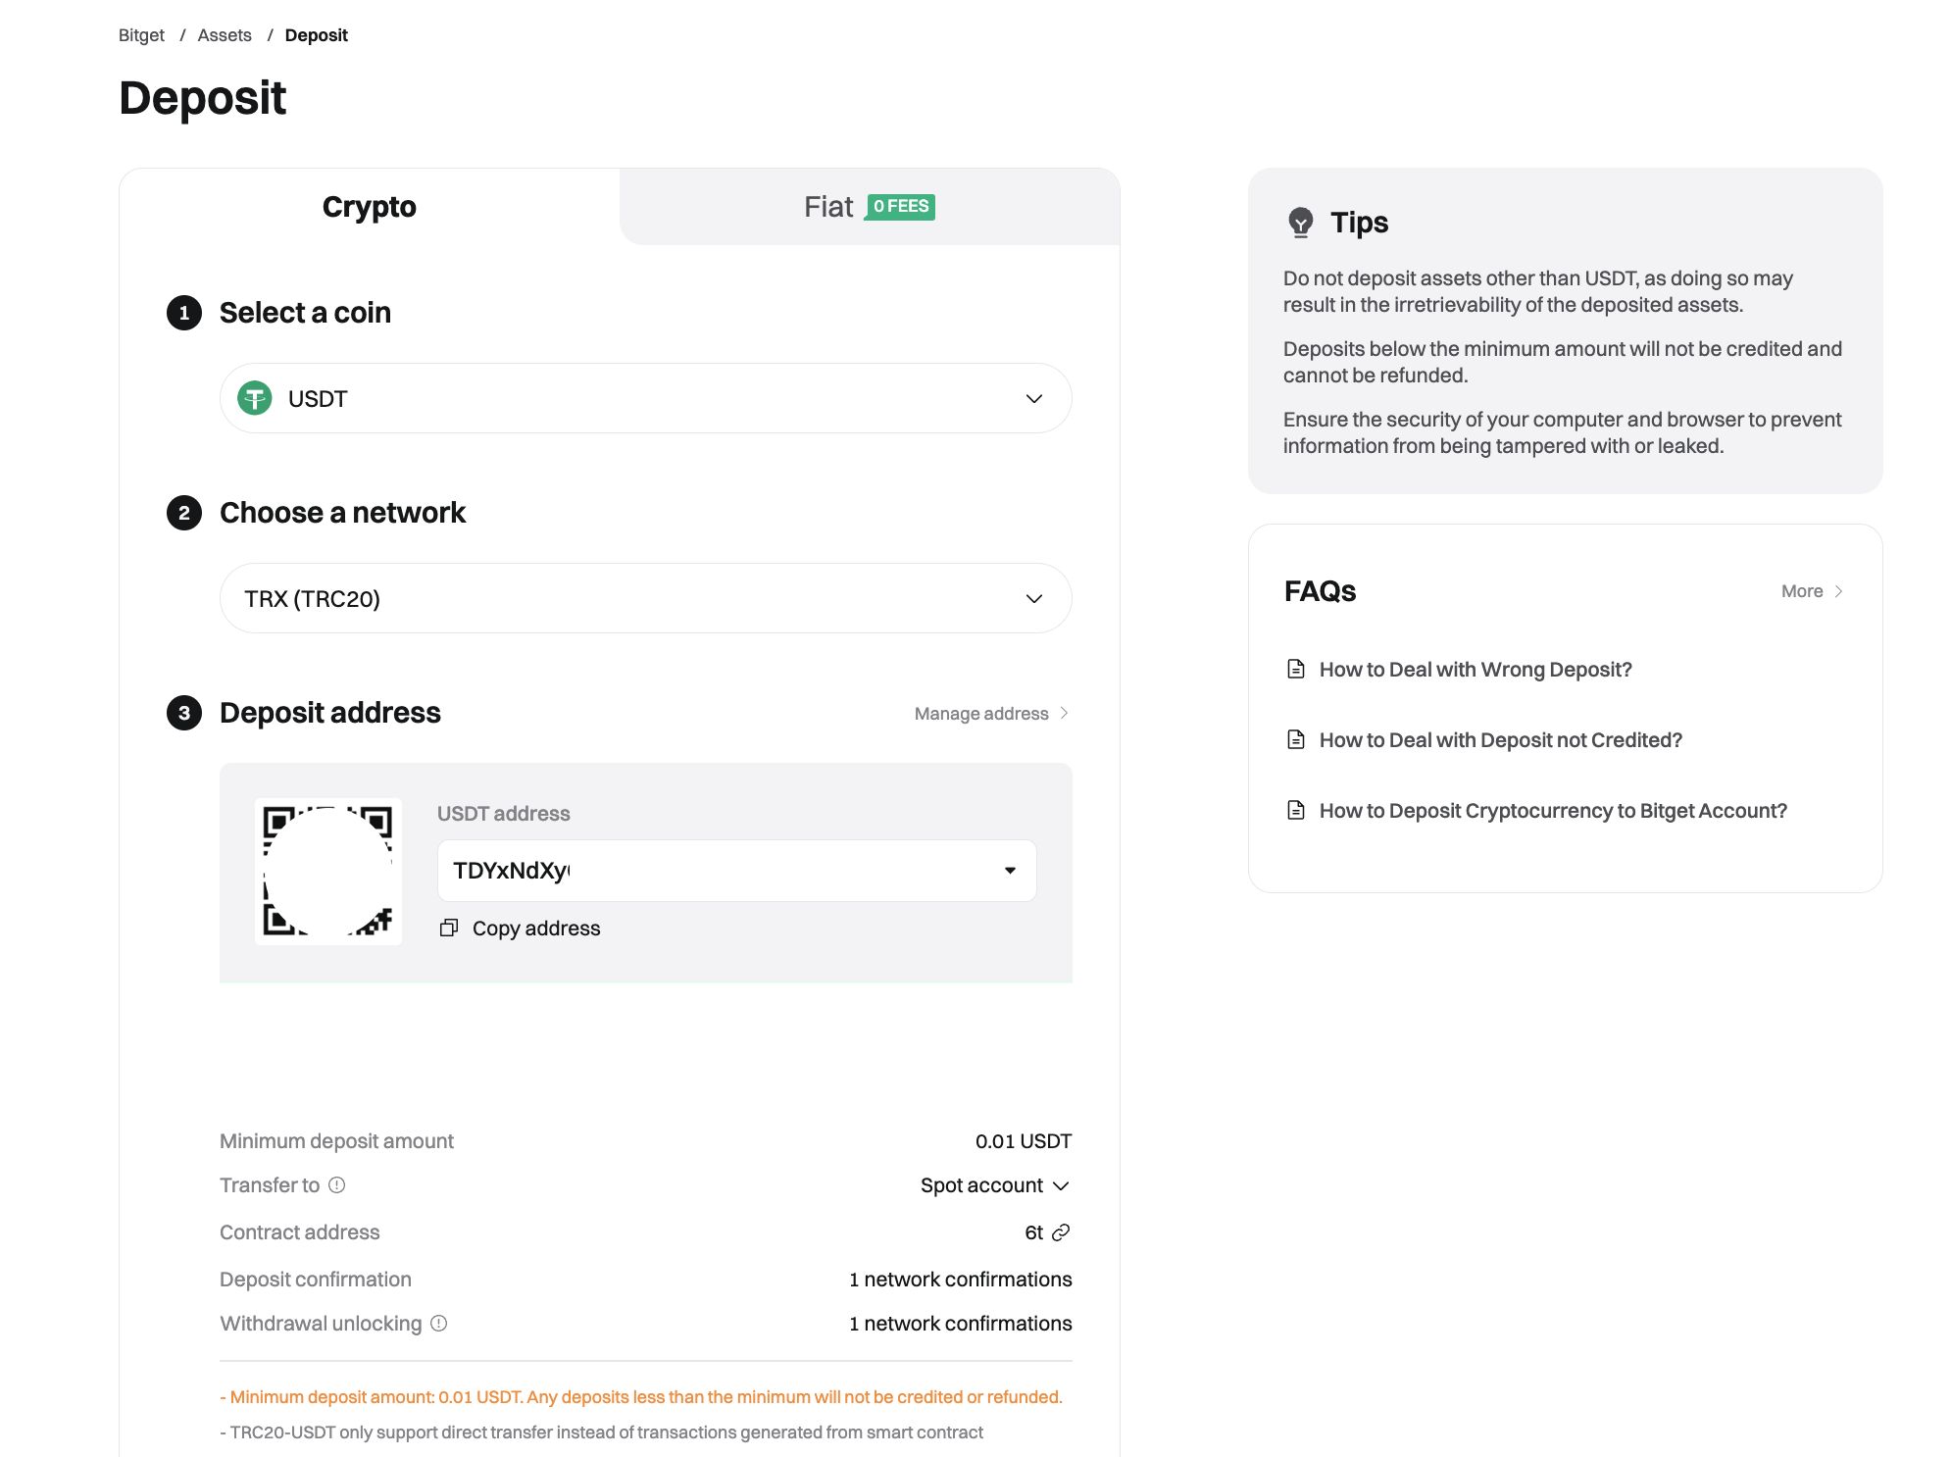The width and height of the screenshot is (1951, 1457).
Task: Switch to the Fiat tab
Action: 868,207
